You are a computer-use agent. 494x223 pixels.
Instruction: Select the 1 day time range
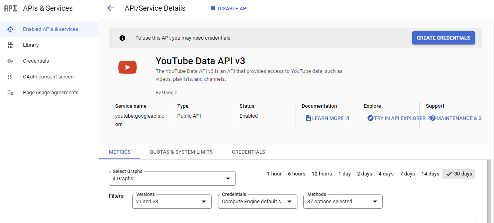[345, 174]
